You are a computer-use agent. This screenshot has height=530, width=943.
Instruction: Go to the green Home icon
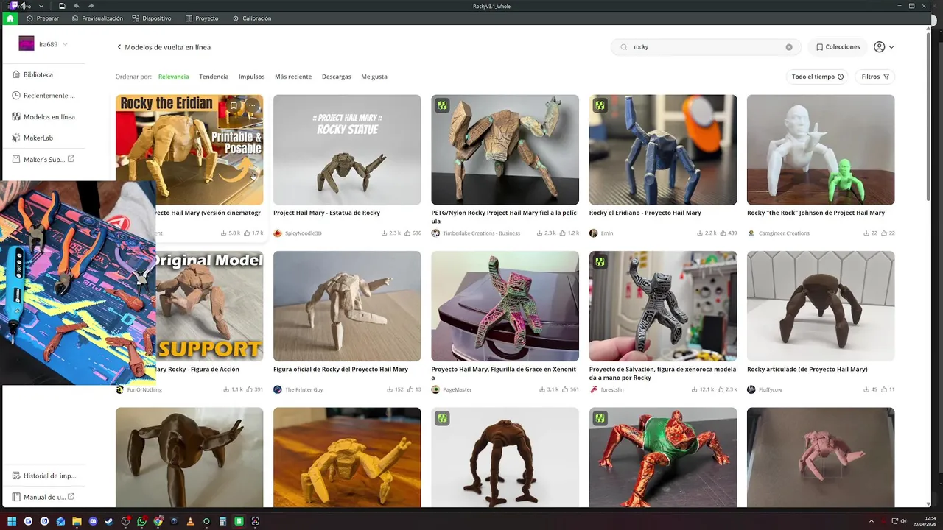10,18
